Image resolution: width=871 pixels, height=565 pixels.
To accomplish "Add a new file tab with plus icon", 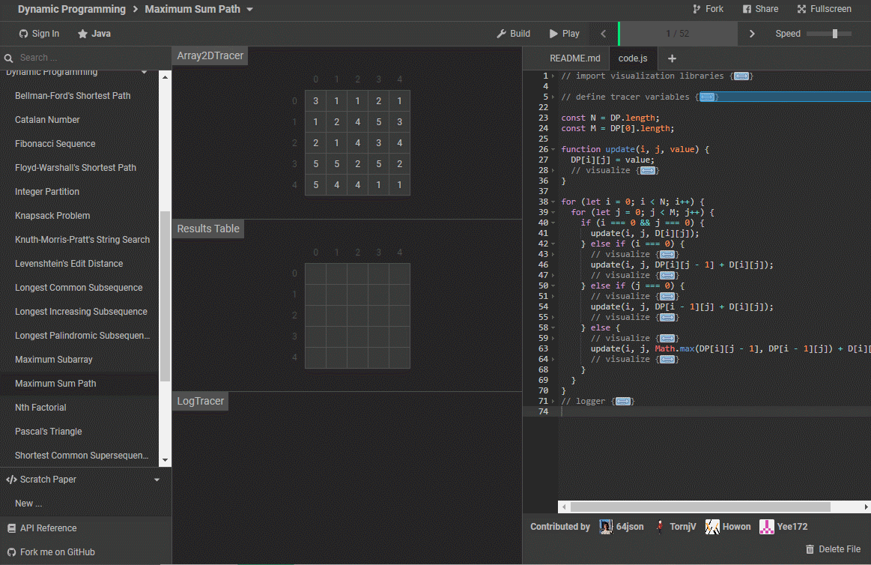I will [x=672, y=58].
